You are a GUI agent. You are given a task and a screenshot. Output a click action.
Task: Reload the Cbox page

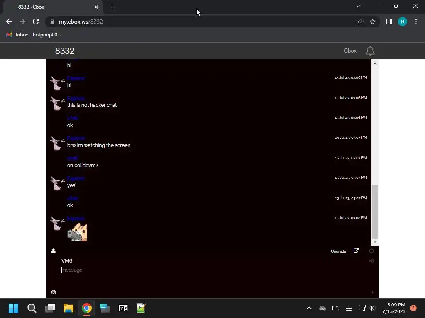point(36,22)
